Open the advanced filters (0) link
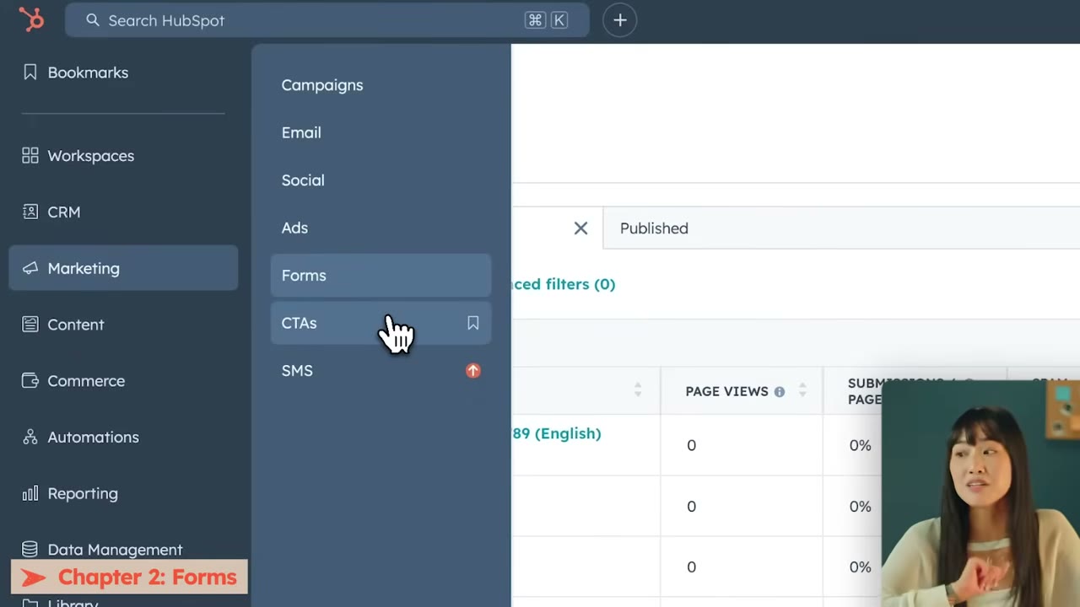 coord(564,284)
